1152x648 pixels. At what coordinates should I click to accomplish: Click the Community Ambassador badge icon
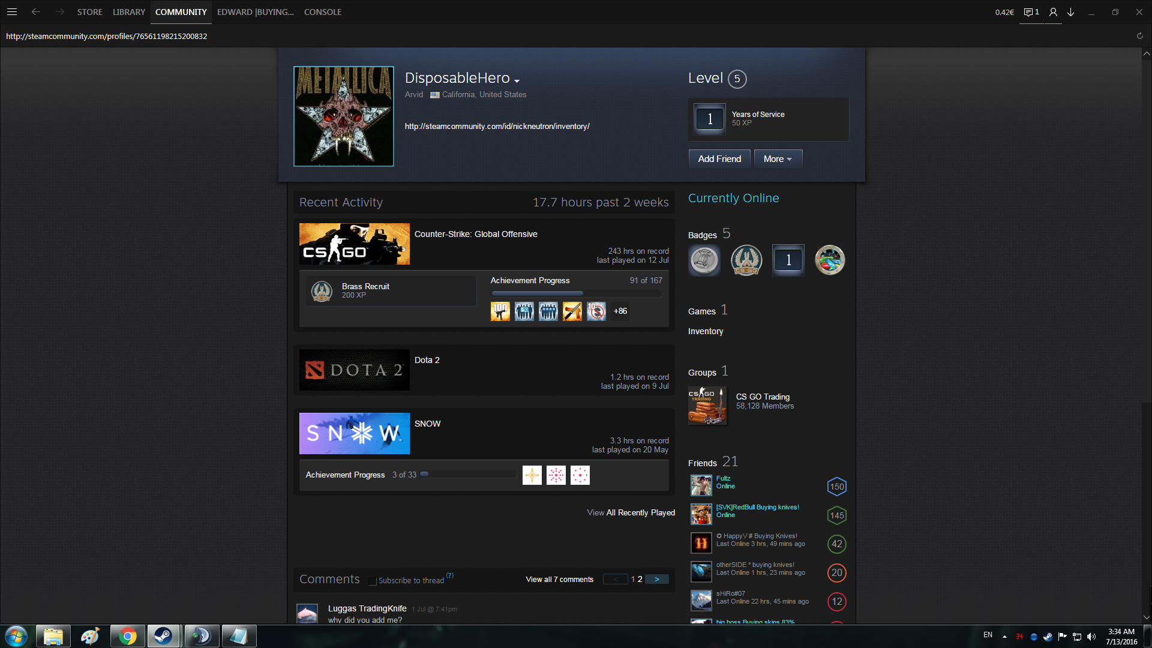704,260
